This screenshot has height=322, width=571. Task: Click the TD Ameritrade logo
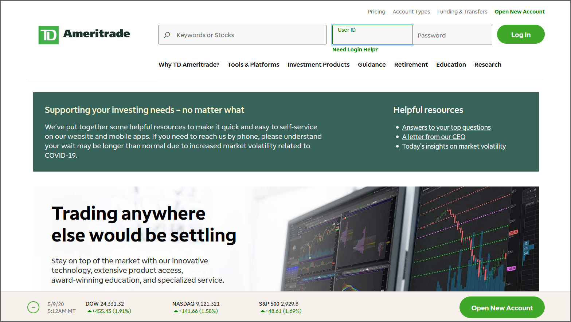[84, 35]
